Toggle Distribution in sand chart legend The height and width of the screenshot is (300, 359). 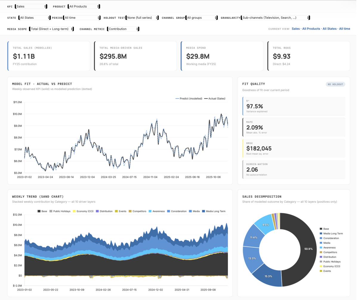(104, 211)
